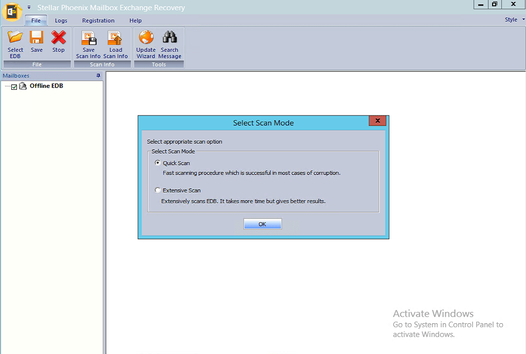526x354 pixels.
Task: Open the Registration ribbon tab
Action: click(98, 21)
